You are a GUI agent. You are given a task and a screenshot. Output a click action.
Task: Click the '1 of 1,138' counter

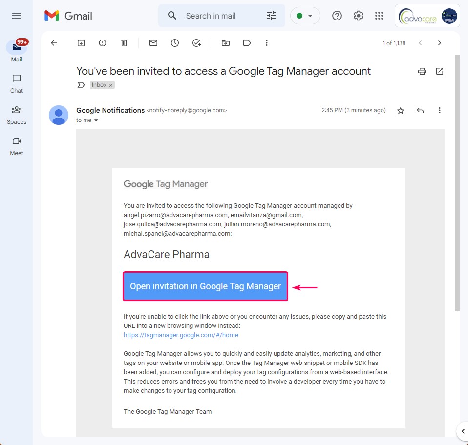394,43
